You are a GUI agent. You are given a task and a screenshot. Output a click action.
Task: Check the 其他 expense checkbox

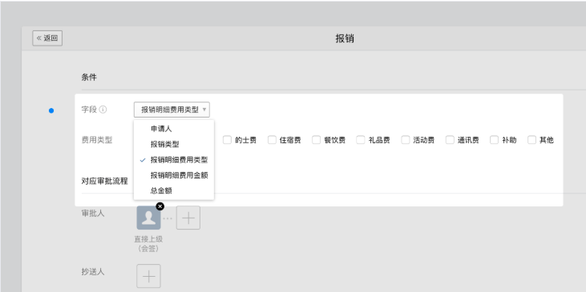pos(531,140)
